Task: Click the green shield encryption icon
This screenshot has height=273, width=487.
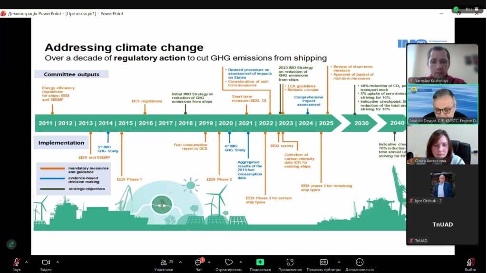Action: click(x=456, y=9)
